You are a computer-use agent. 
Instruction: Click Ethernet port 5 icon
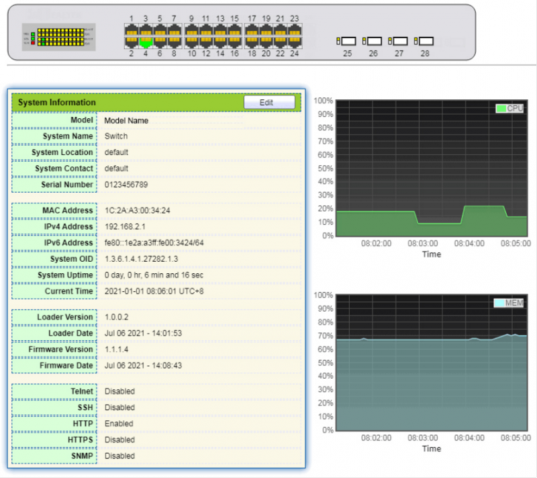pyautogui.click(x=160, y=30)
